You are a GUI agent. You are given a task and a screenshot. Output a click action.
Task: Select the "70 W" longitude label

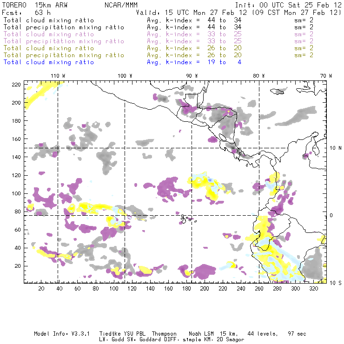pyautogui.click(x=326, y=76)
